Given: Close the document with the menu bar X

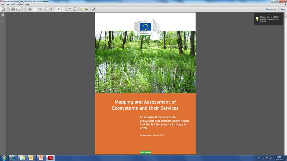Looking at the screenshot, I should 286,5.
